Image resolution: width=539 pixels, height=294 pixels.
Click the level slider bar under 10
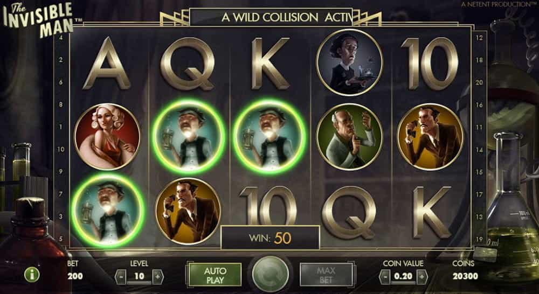pos(139,282)
